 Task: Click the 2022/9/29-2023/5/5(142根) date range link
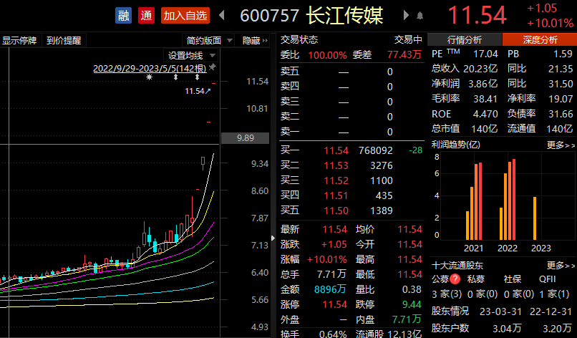tap(150, 69)
